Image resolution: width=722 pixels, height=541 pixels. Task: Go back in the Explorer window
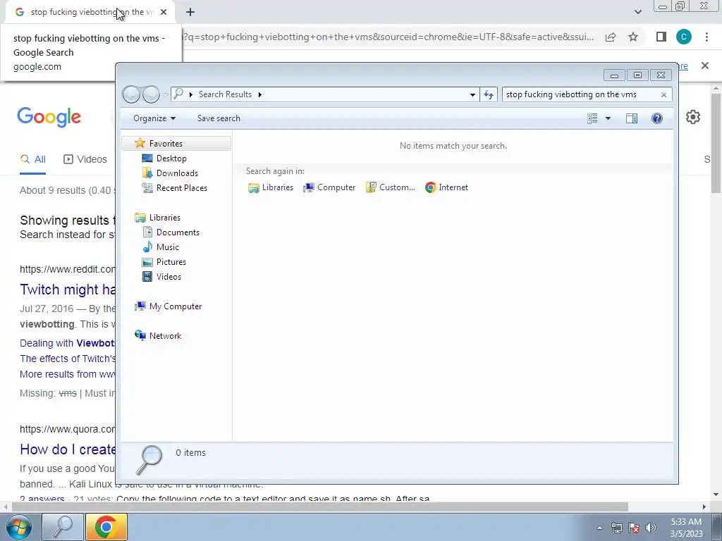coord(131,94)
